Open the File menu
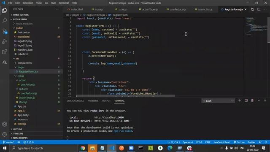 (x=10, y=3)
